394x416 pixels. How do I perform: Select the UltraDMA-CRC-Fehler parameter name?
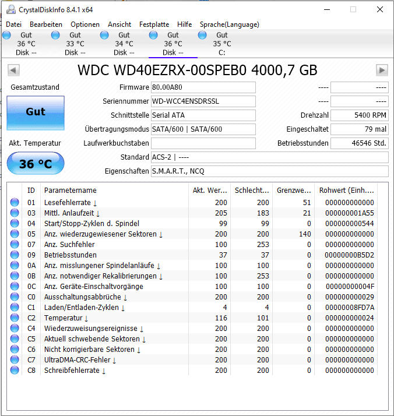[80, 360]
